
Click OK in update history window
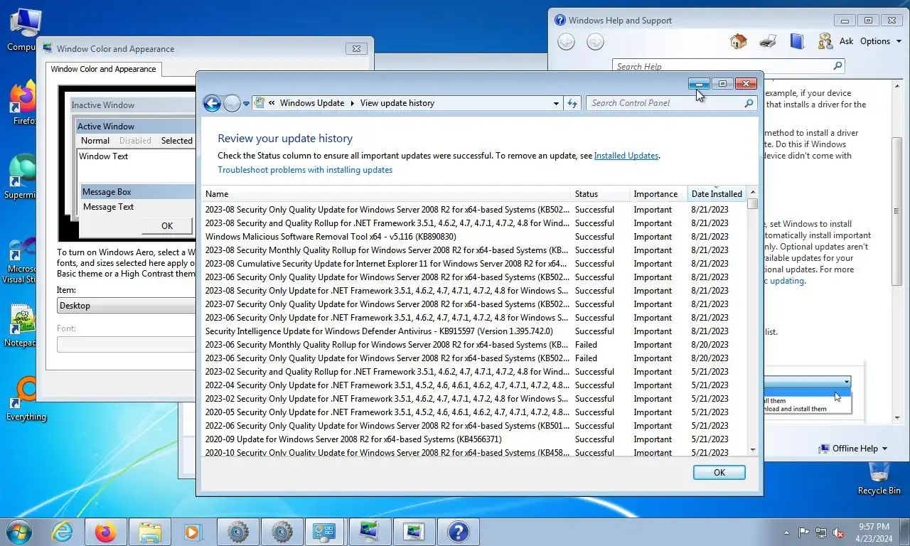pyautogui.click(x=719, y=473)
